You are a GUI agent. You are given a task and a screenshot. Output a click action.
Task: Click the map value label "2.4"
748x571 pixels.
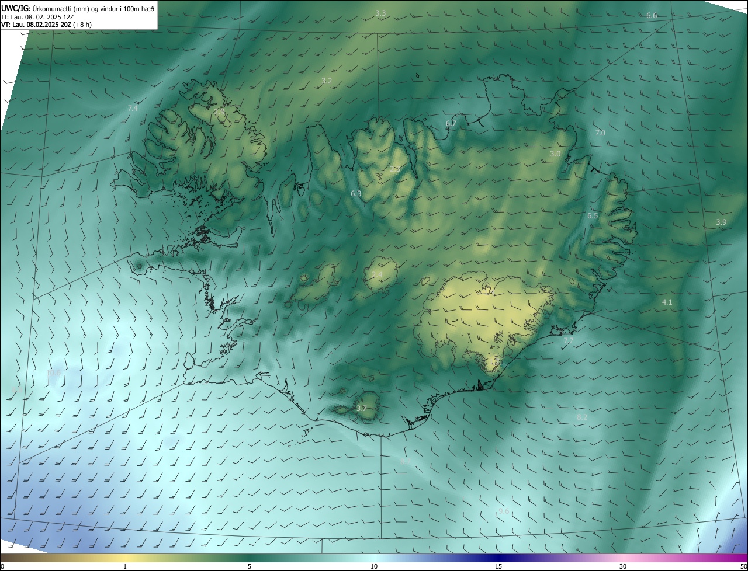(x=377, y=274)
